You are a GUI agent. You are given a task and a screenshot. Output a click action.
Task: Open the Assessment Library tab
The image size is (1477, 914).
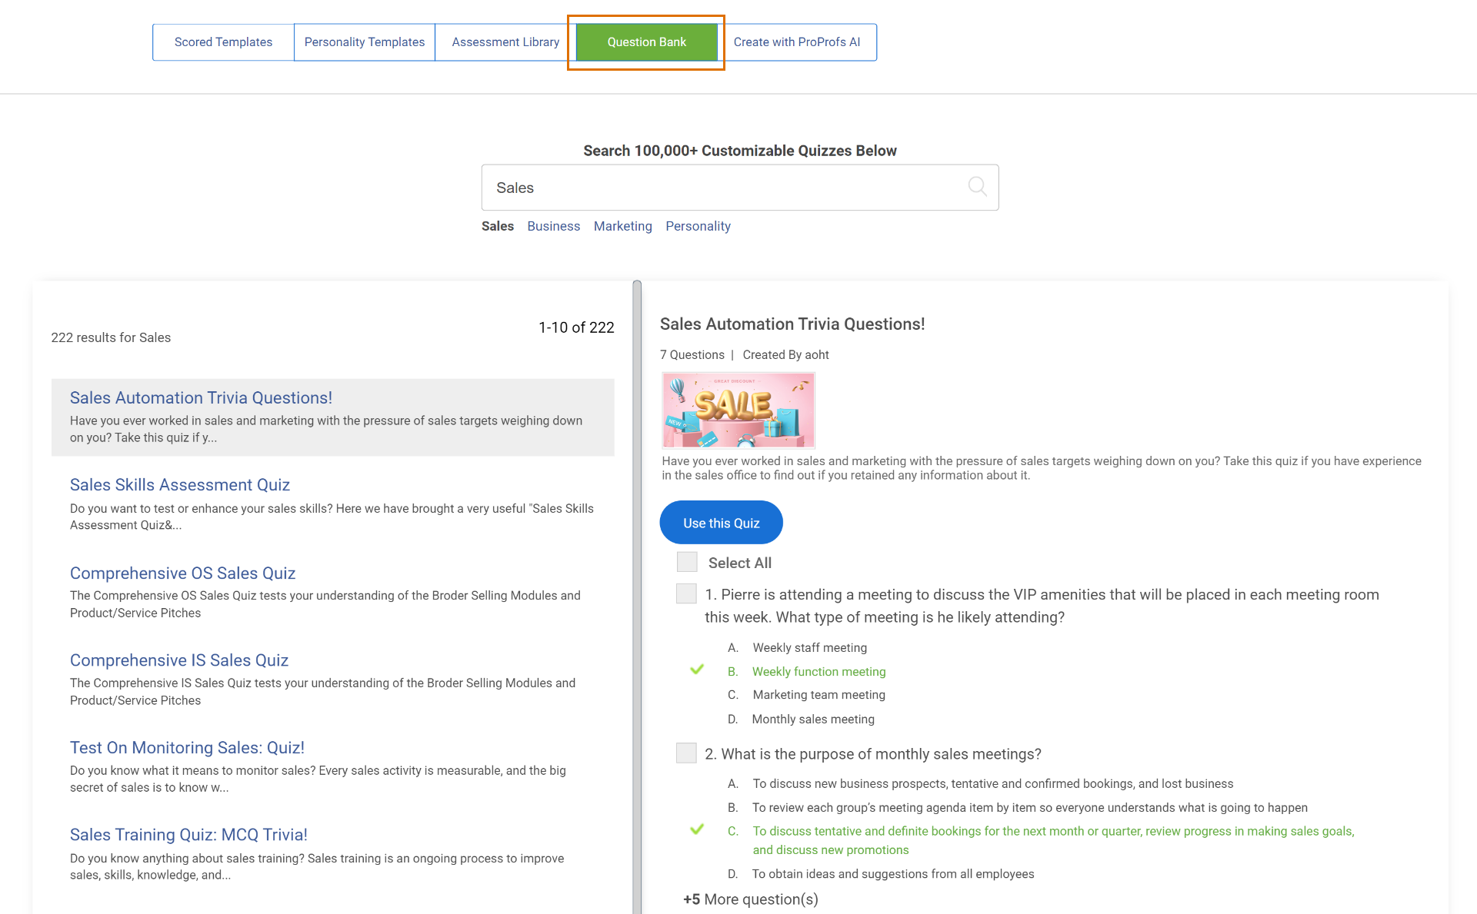click(x=505, y=42)
